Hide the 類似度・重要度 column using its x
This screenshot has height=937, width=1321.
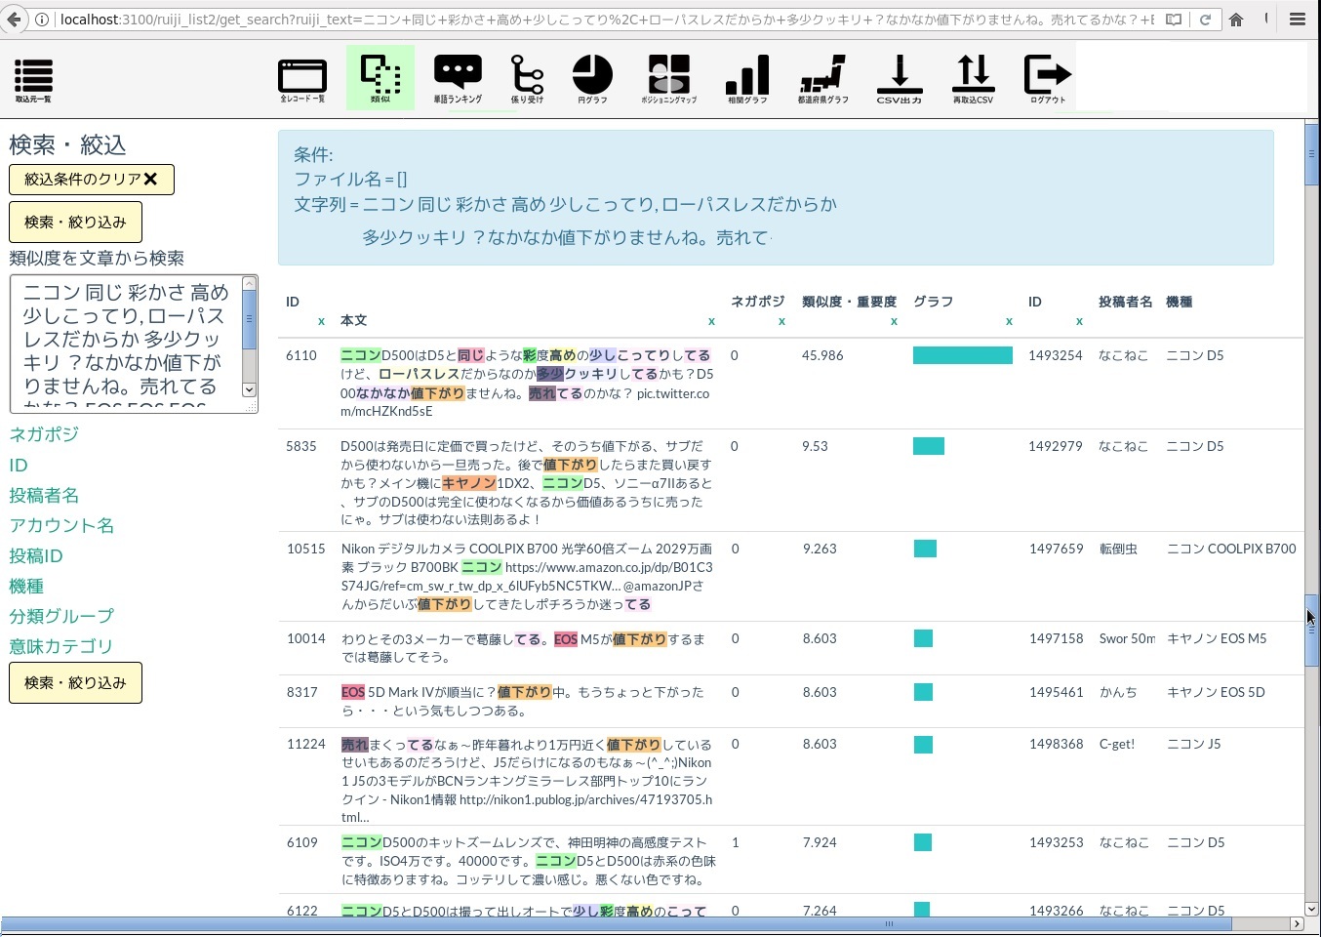(x=894, y=321)
